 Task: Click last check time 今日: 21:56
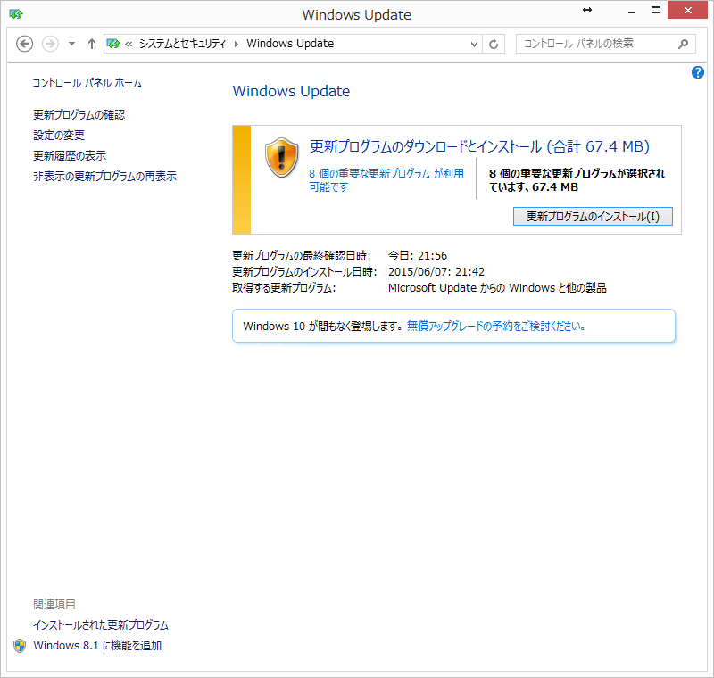418,256
